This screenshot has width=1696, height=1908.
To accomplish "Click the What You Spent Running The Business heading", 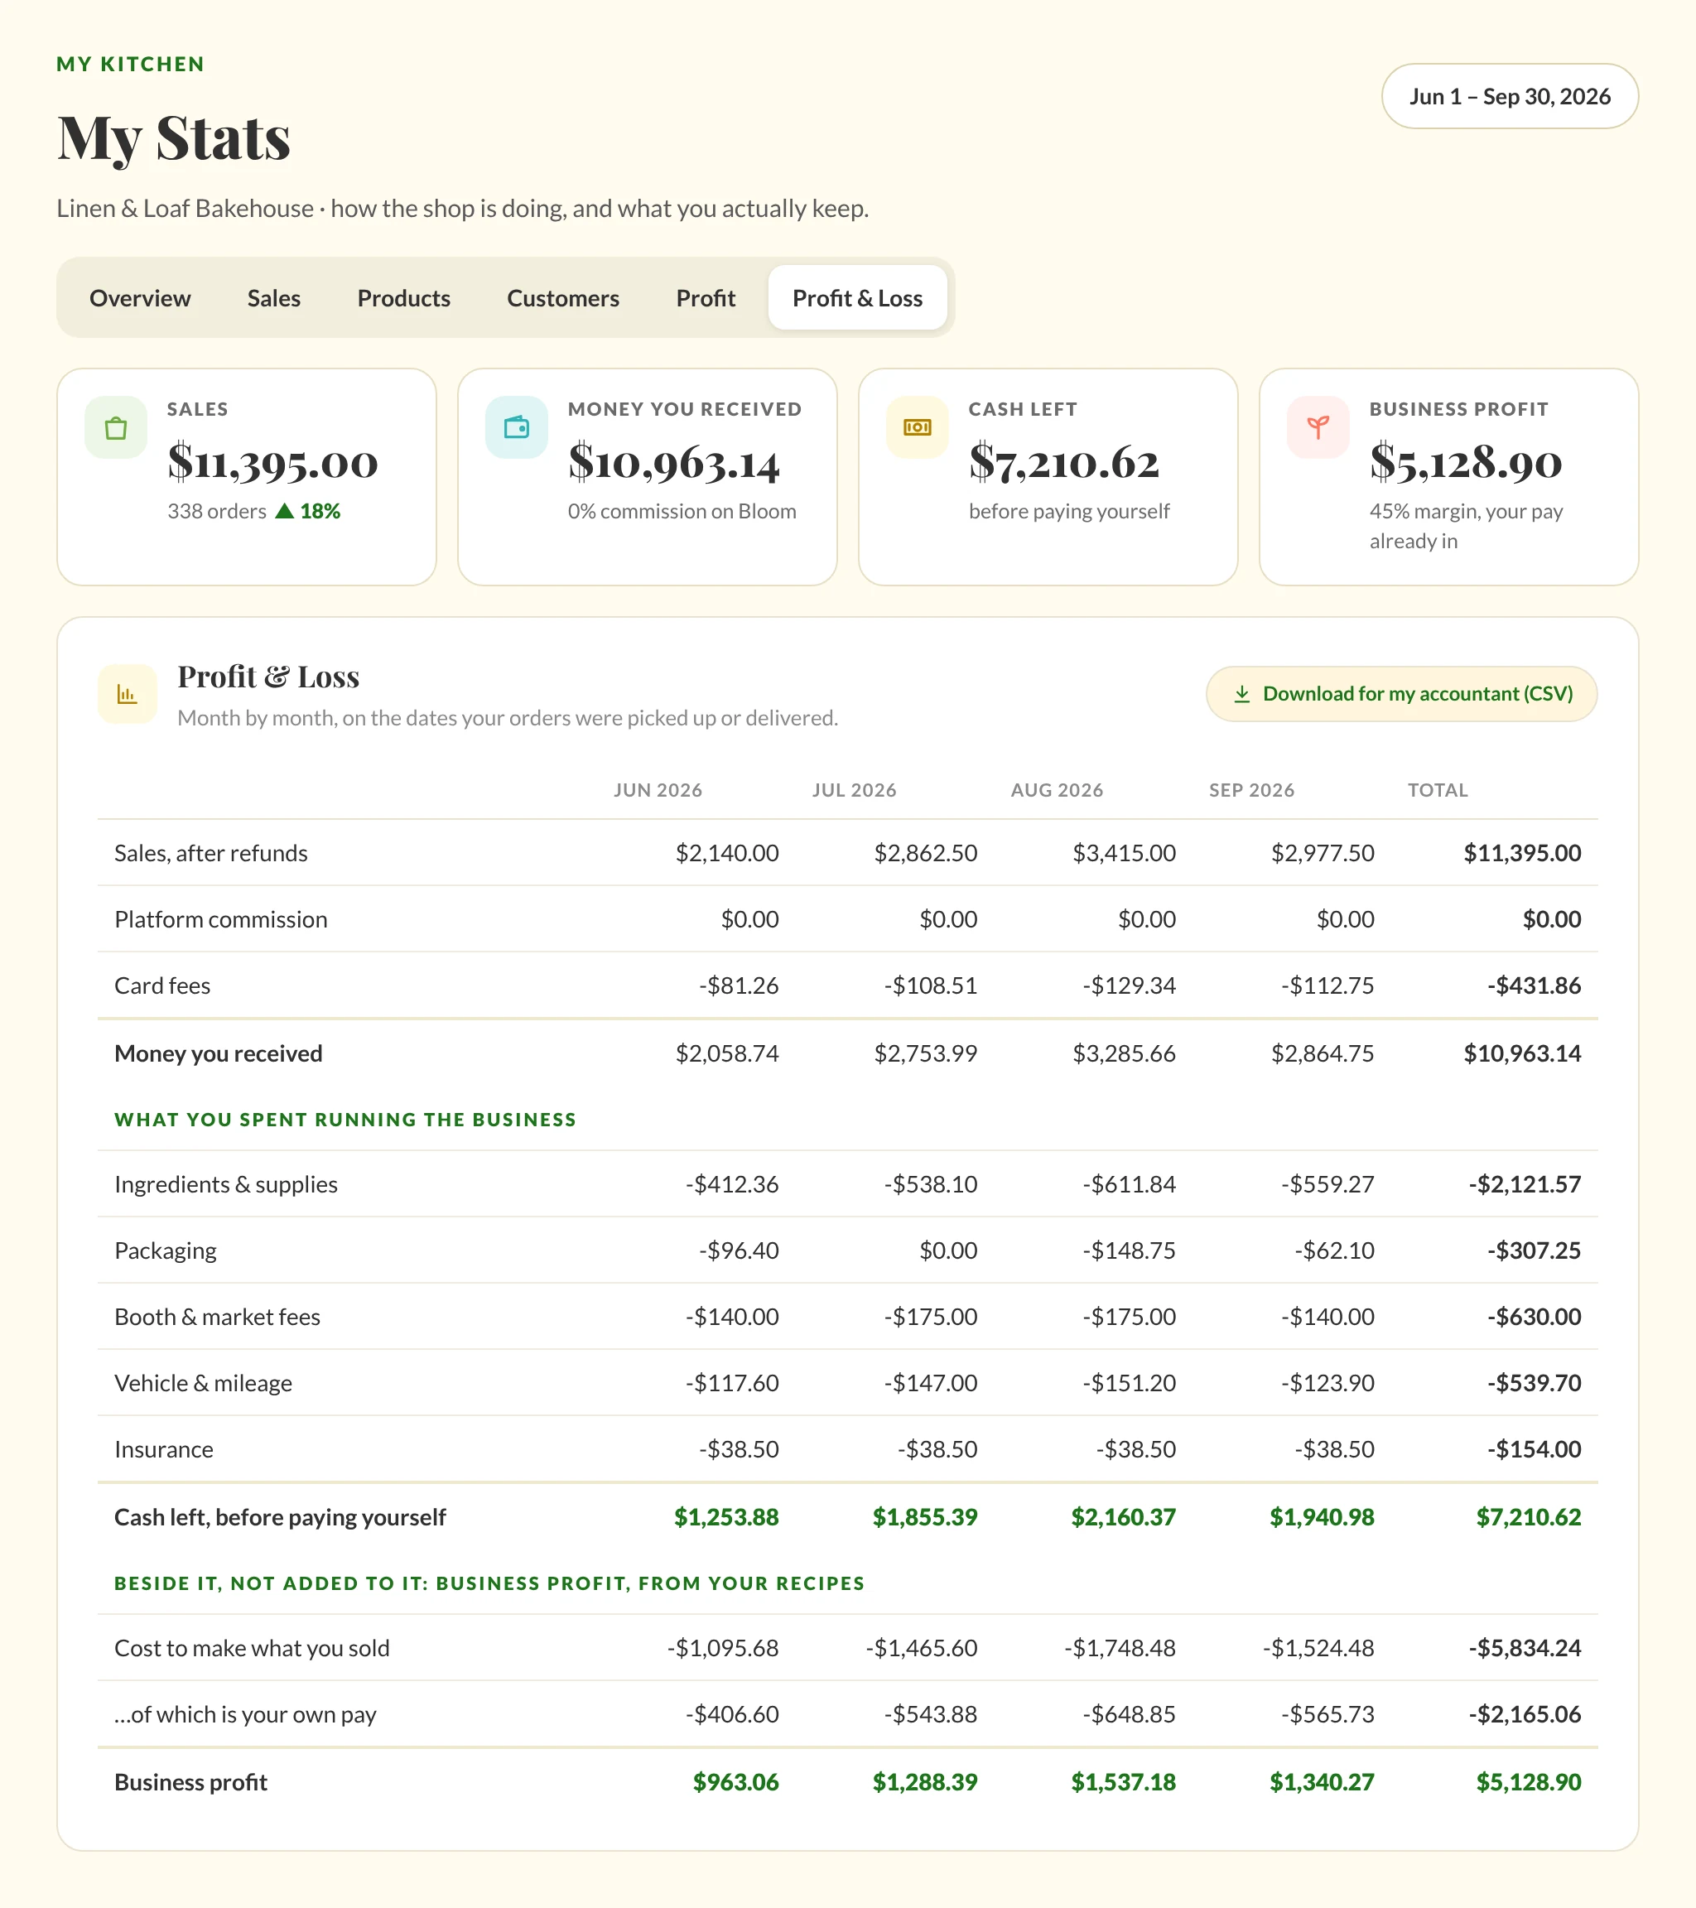I will click(x=345, y=1120).
